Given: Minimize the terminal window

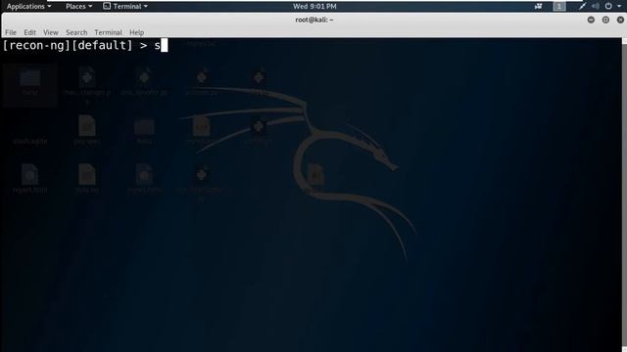Looking at the screenshot, I should (x=591, y=20).
